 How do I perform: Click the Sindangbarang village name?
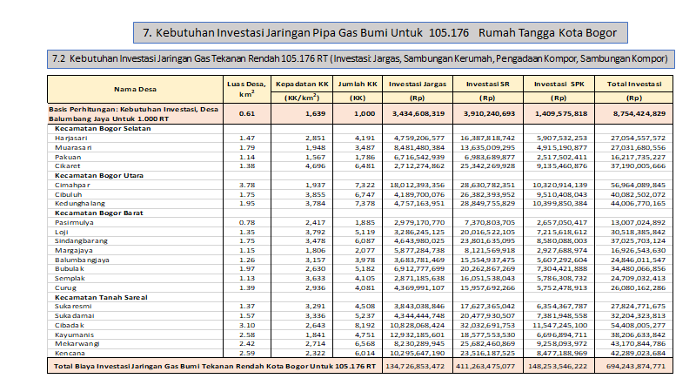(81, 241)
